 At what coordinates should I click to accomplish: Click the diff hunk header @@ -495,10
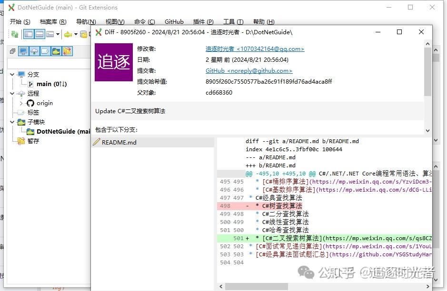click(281, 174)
